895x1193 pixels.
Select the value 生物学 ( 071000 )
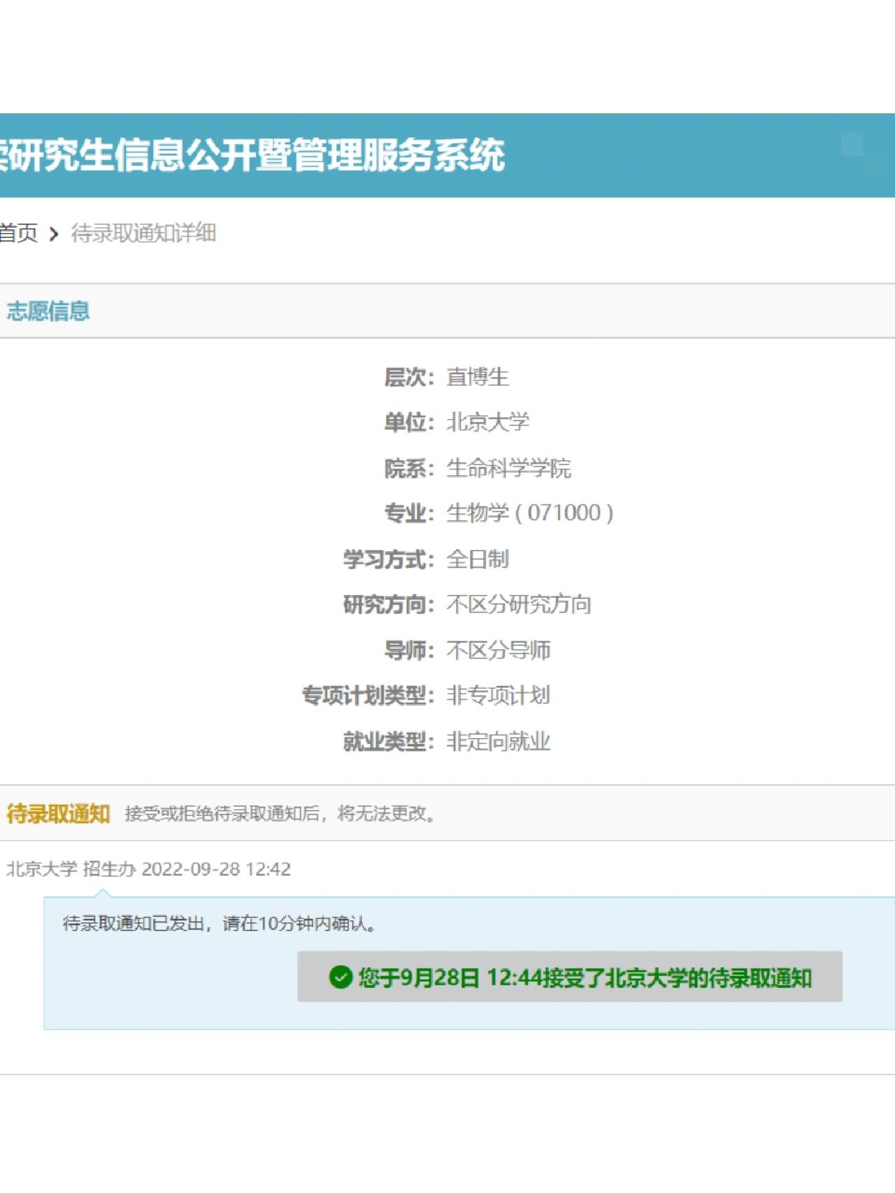tap(530, 513)
